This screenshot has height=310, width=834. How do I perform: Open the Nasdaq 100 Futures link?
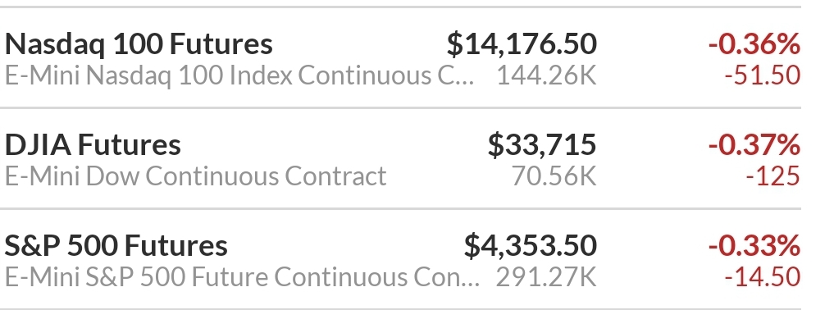(139, 43)
